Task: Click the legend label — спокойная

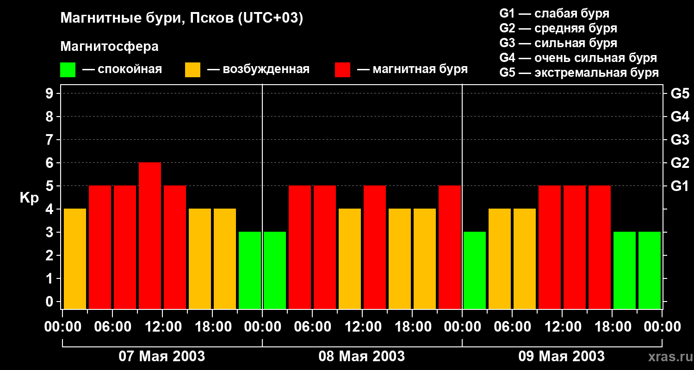Action: click(122, 70)
